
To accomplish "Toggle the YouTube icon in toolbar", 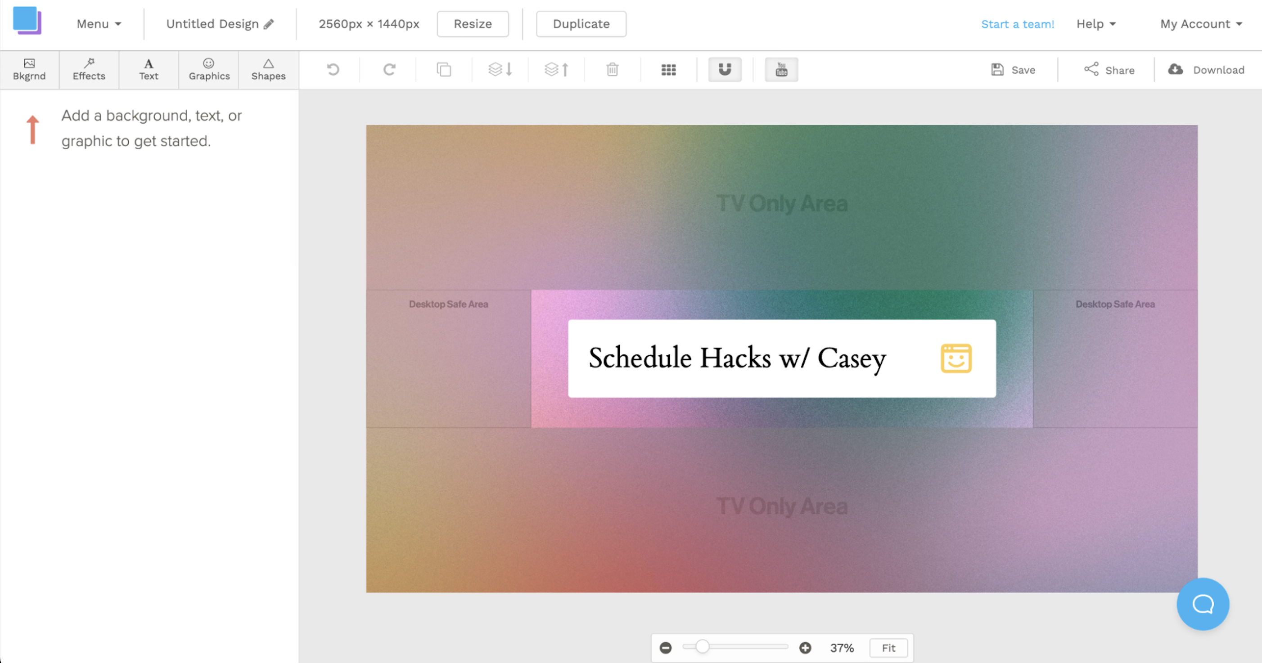I will (780, 70).
